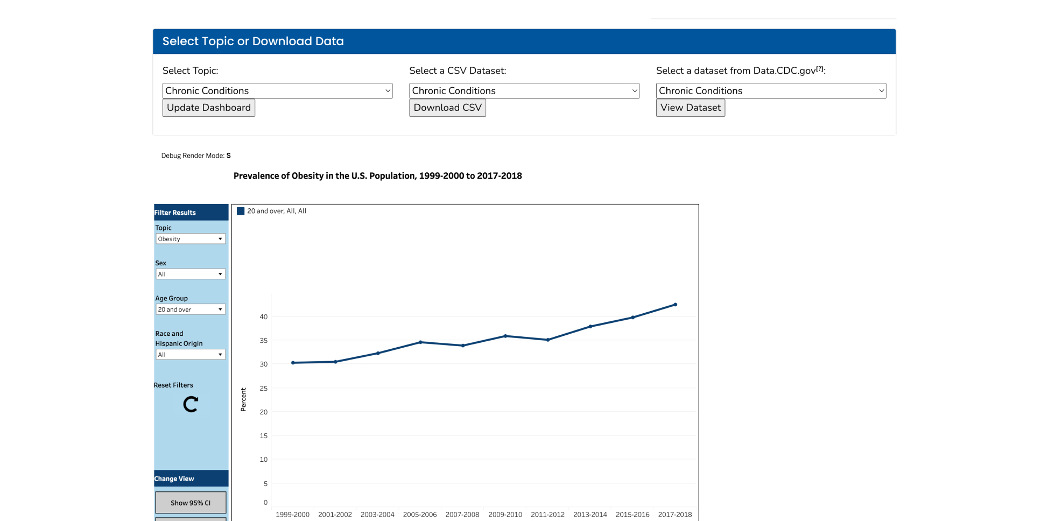Screen dimensions: 1048x521
Task: Click the 2013-2014 data point on the line
Action: pyautogui.click(x=590, y=327)
